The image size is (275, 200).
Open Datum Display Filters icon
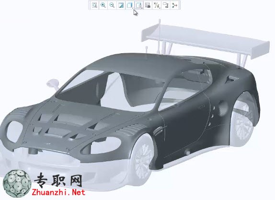pyautogui.click(x=157, y=5)
